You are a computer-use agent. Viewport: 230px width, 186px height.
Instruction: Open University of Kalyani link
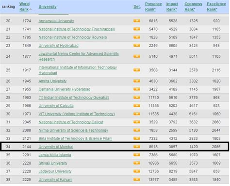tap(55, 180)
